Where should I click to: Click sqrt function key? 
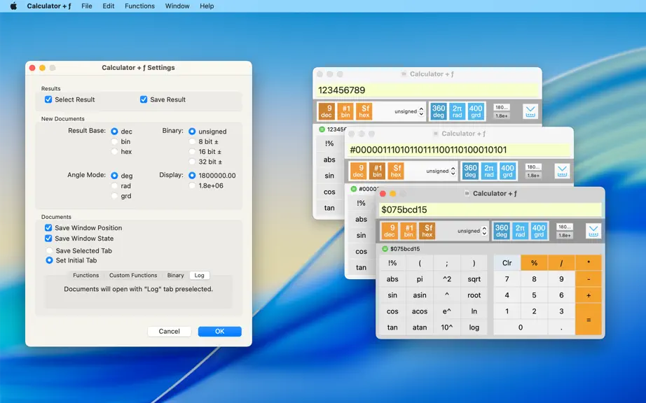[474, 279]
